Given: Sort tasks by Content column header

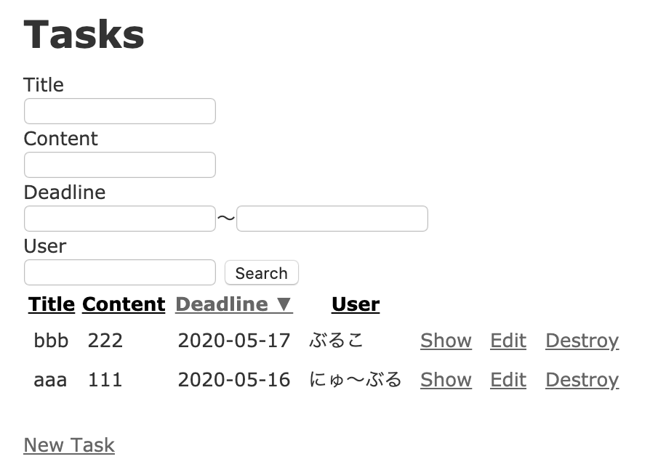Looking at the screenshot, I should coord(124,304).
